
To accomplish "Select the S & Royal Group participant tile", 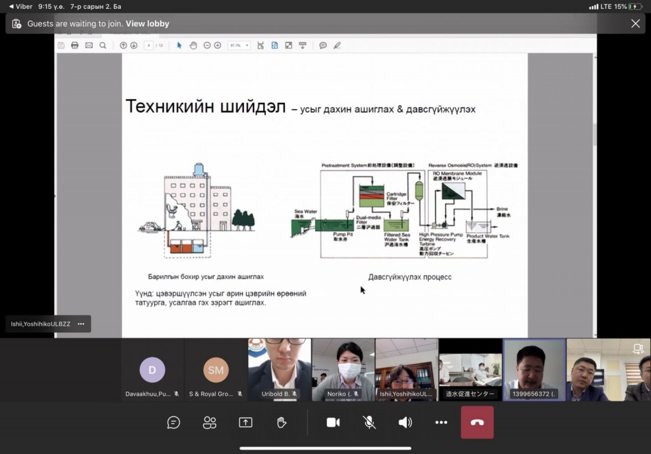I will [216, 370].
